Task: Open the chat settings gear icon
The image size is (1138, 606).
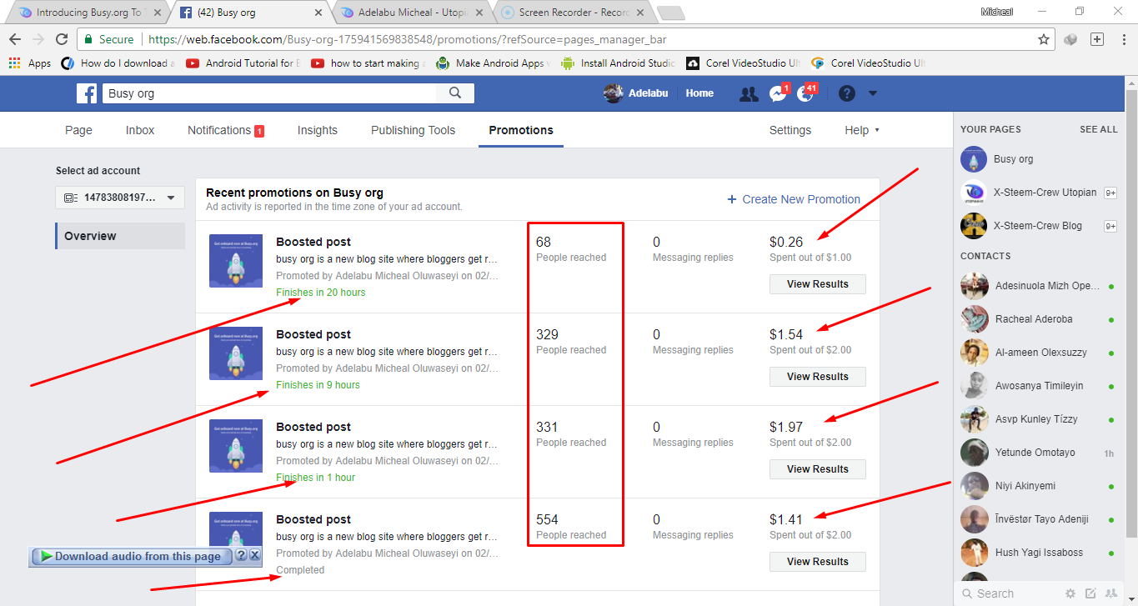Action: (x=1070, y=593)
